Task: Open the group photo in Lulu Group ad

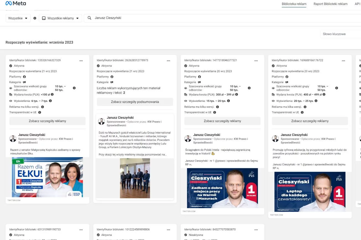Action: tap(135, 178)
